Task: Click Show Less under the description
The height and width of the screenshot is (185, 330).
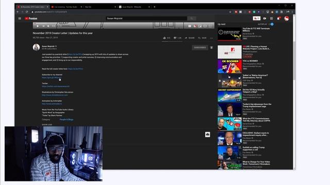Action: 47,124
